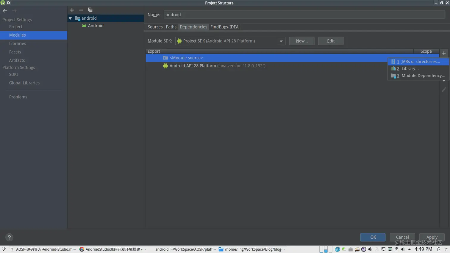The height and width of the screenshot is (253, 450).
Task: Click the Module source folder icon
Action: (x=165, y=58)
